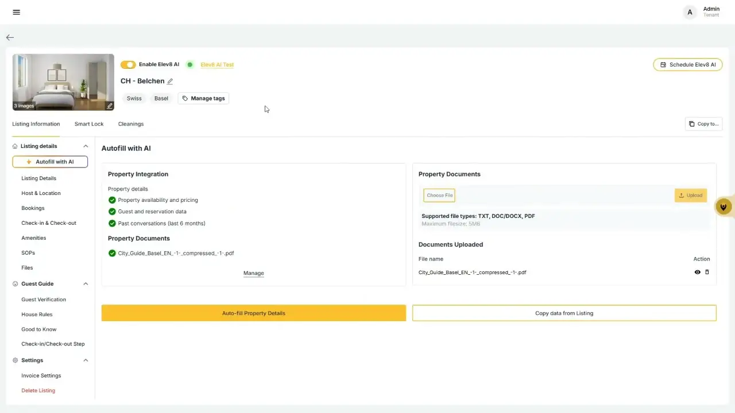Open the hamburger navigation menu

pos(16,12)
